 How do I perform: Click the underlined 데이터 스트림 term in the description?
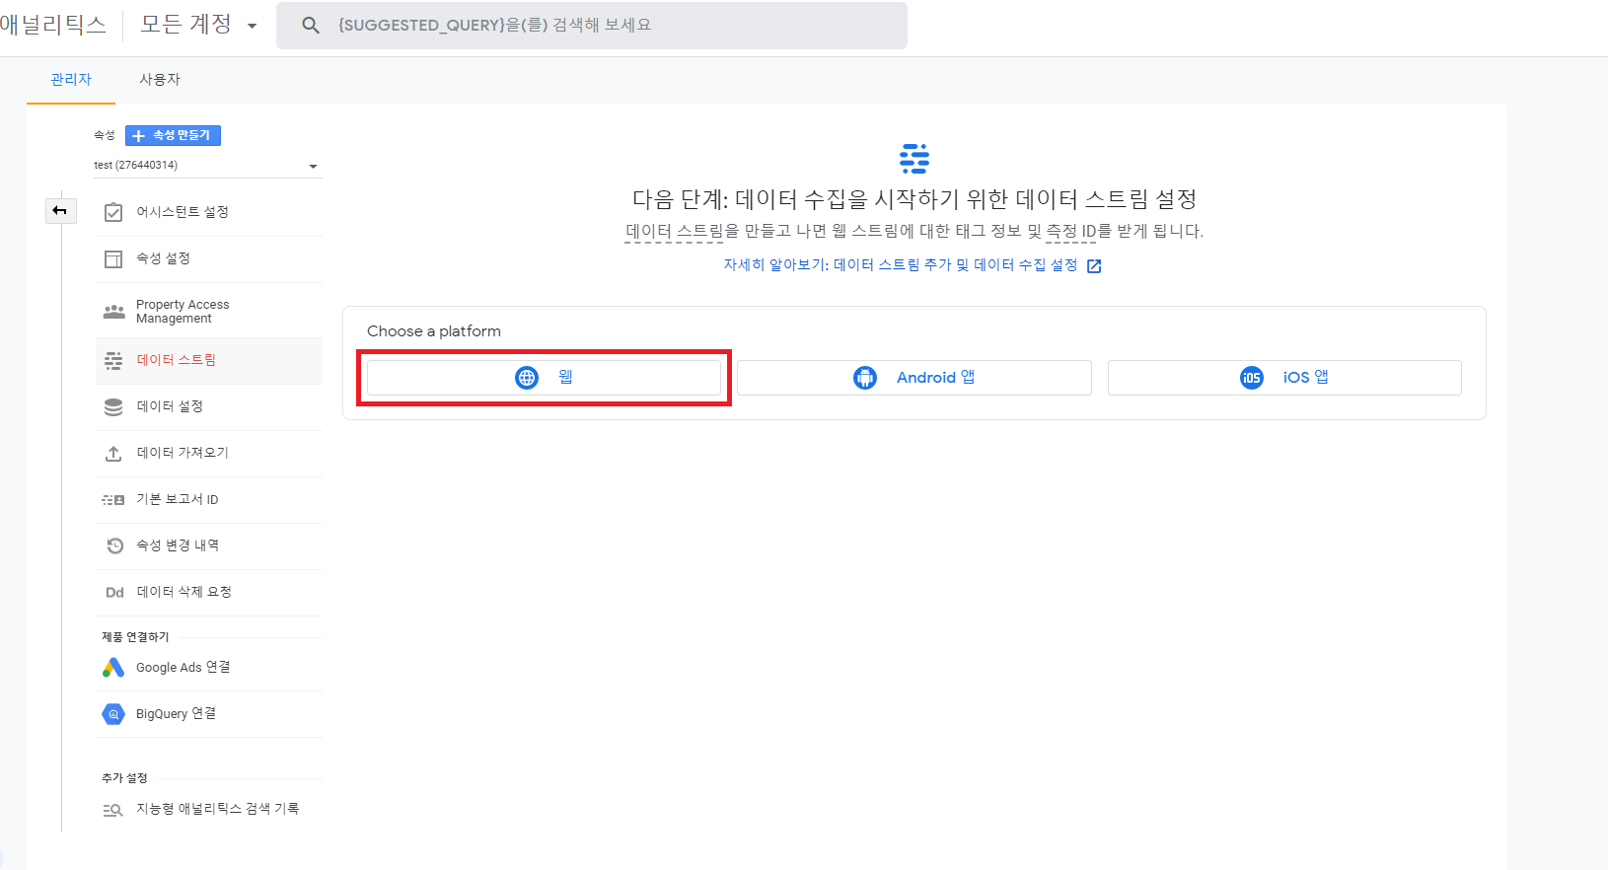675,232
